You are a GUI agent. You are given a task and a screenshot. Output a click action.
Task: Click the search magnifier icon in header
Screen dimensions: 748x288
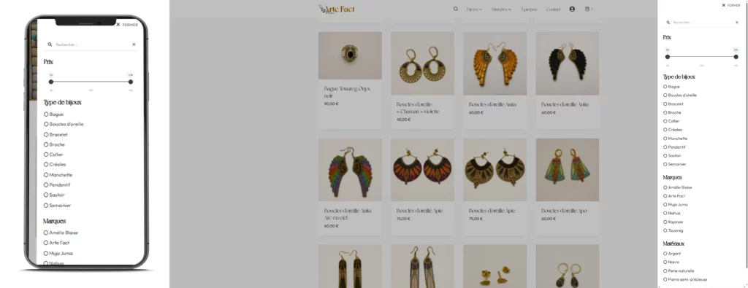tap(456, 9)
